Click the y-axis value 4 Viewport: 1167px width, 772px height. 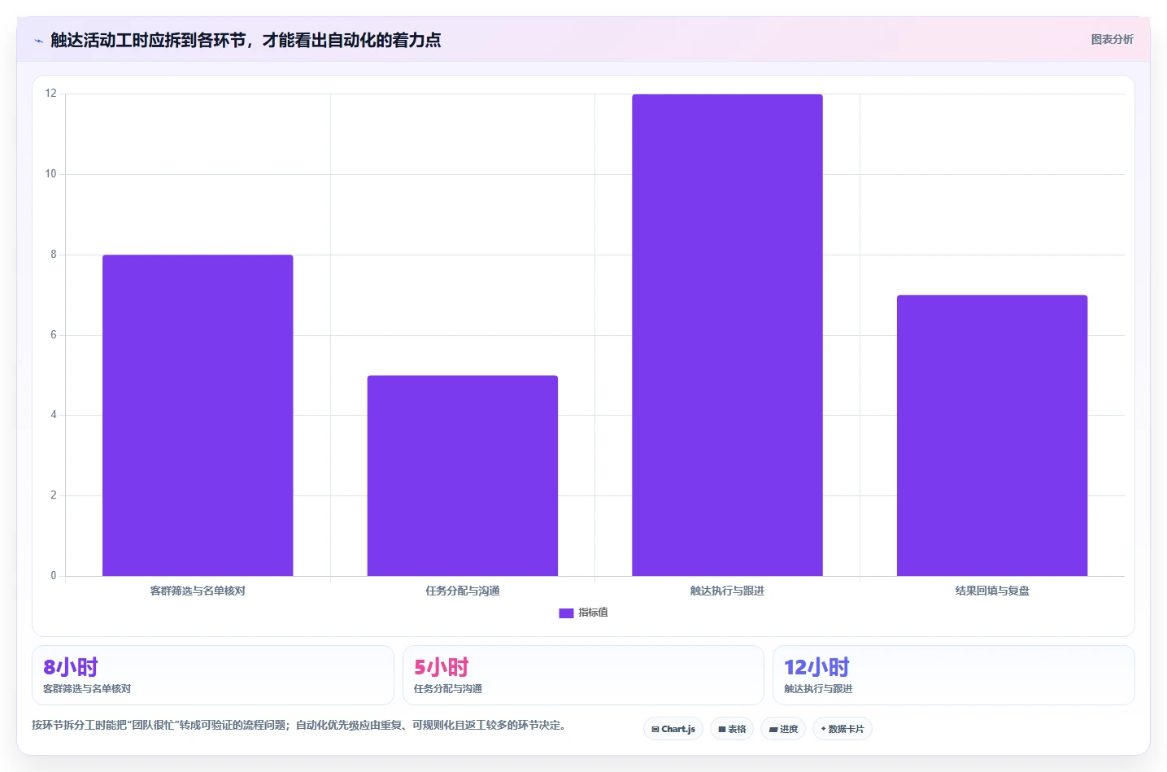pyautogui.click(x=54, y=415)
